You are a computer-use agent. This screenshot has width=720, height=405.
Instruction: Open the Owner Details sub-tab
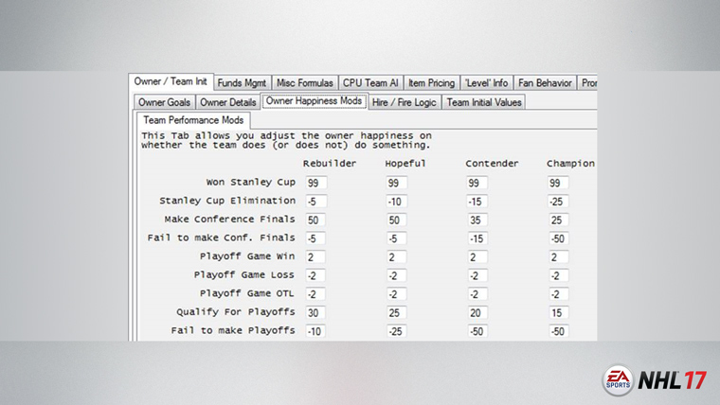[x=228, y=102]
